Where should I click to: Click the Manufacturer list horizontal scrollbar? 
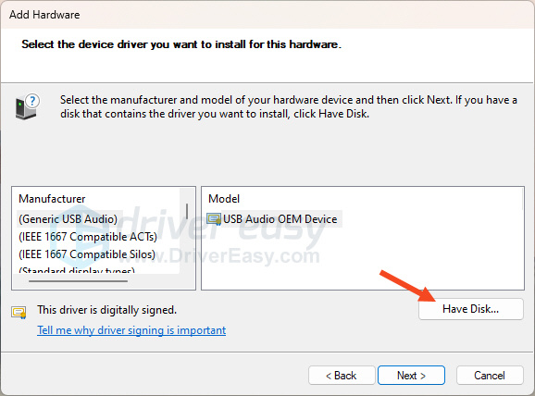point(78,281)
